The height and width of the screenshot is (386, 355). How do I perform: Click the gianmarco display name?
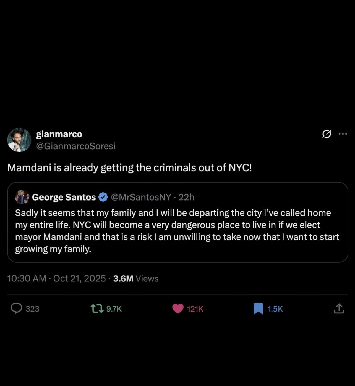pyautogui.click(x=59, y=134)
